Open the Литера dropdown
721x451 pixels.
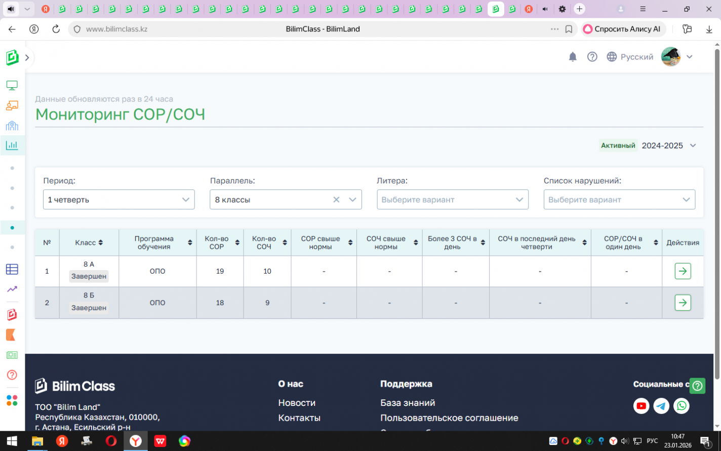click(x=452, y=200)
